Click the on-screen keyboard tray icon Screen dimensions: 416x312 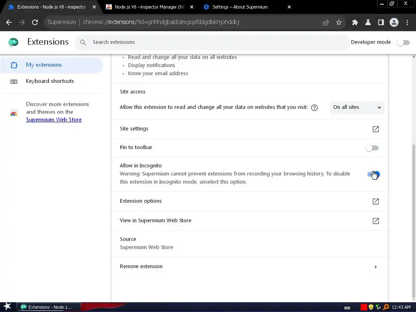coord(347,308)
